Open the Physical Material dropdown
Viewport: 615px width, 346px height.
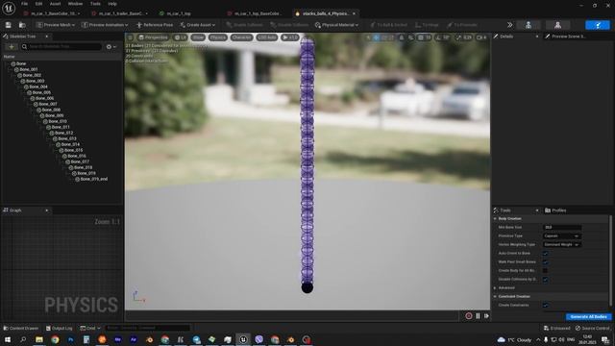[336, 25]
